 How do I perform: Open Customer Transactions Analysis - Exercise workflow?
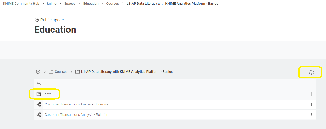77,104
